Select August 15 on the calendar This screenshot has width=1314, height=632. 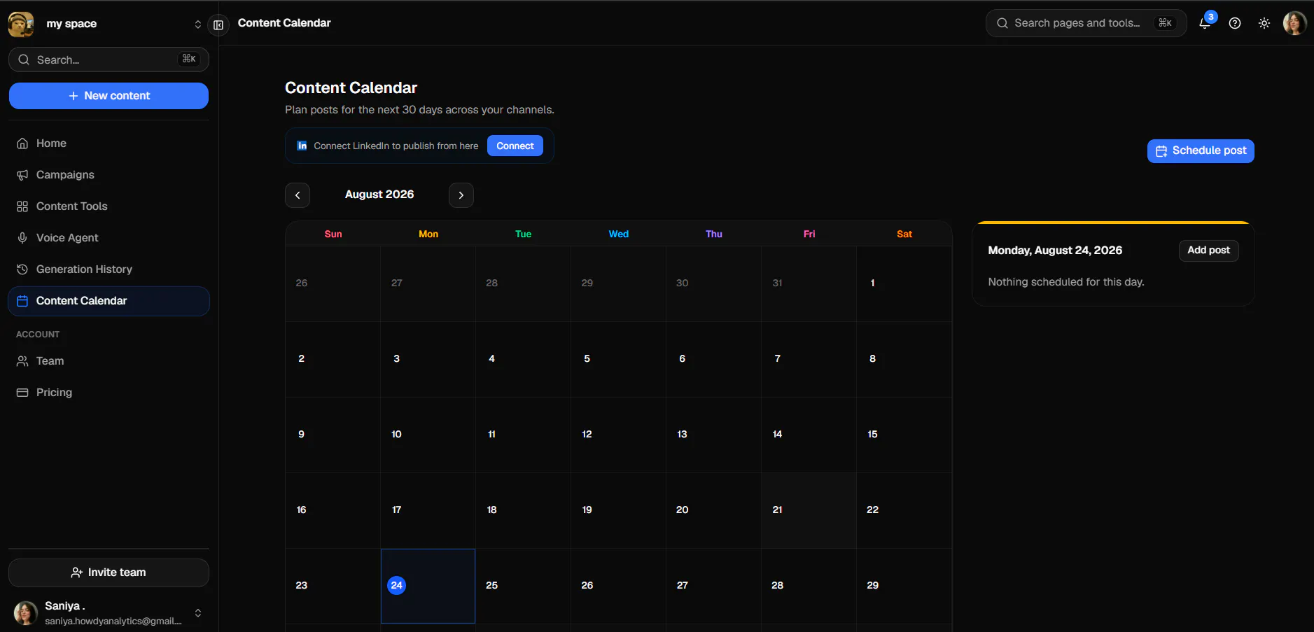pyautogui.click(x=904, y=435)
